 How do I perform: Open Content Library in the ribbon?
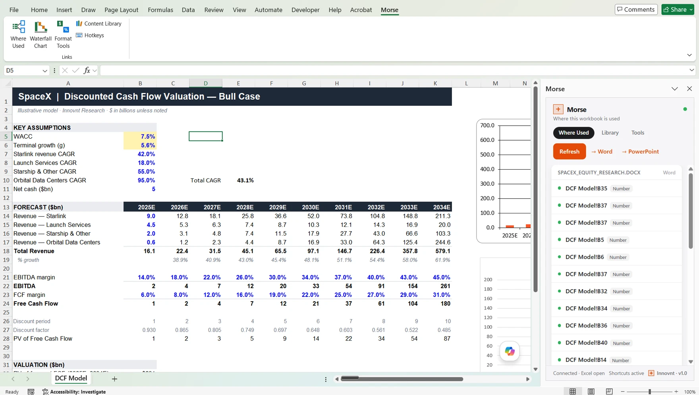click(x=98, y=23)
